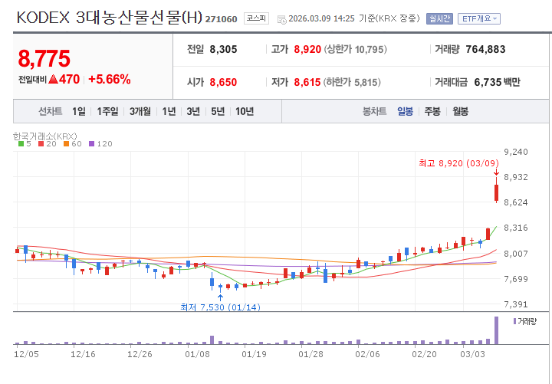Click the 하한가 5,815 text
The width and height of the screenshot is (552, 384).
point(353,82)
